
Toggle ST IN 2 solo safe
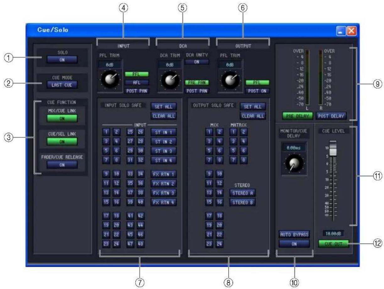(163, 141)
